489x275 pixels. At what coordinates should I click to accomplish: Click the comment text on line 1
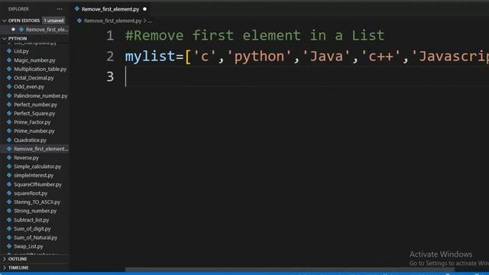254,35
